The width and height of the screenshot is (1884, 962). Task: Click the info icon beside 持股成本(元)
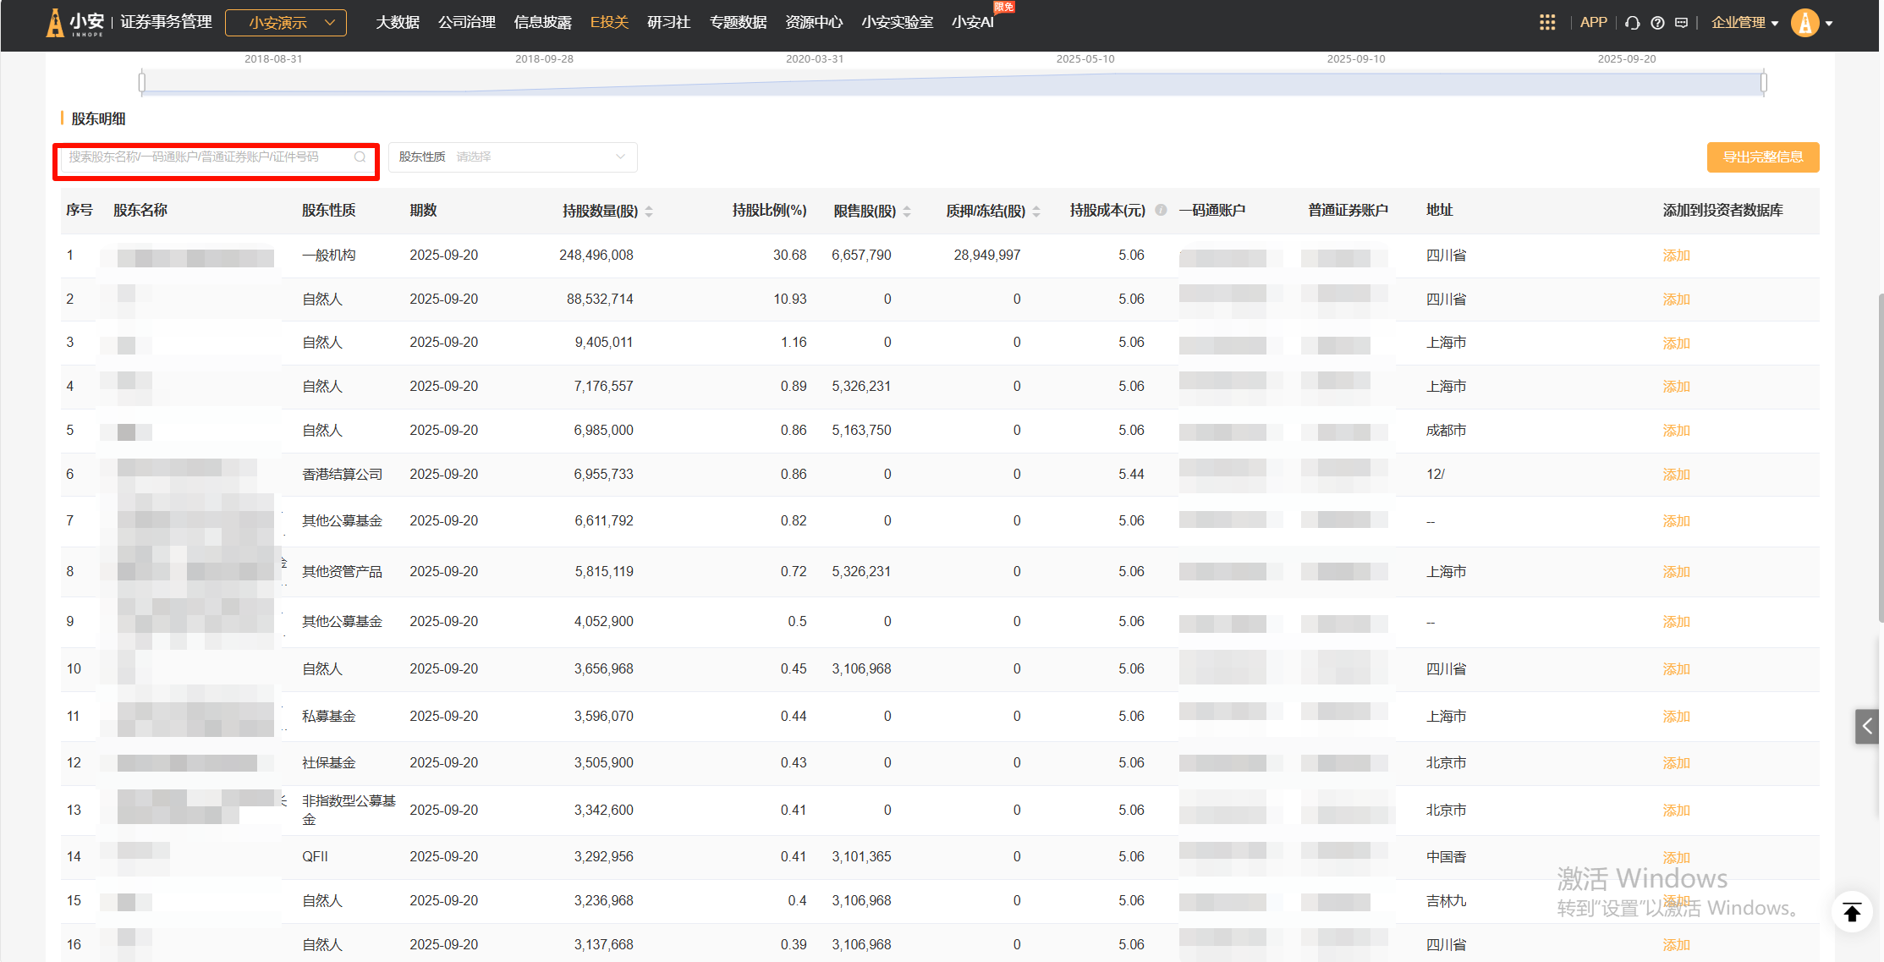[1162, 210]
